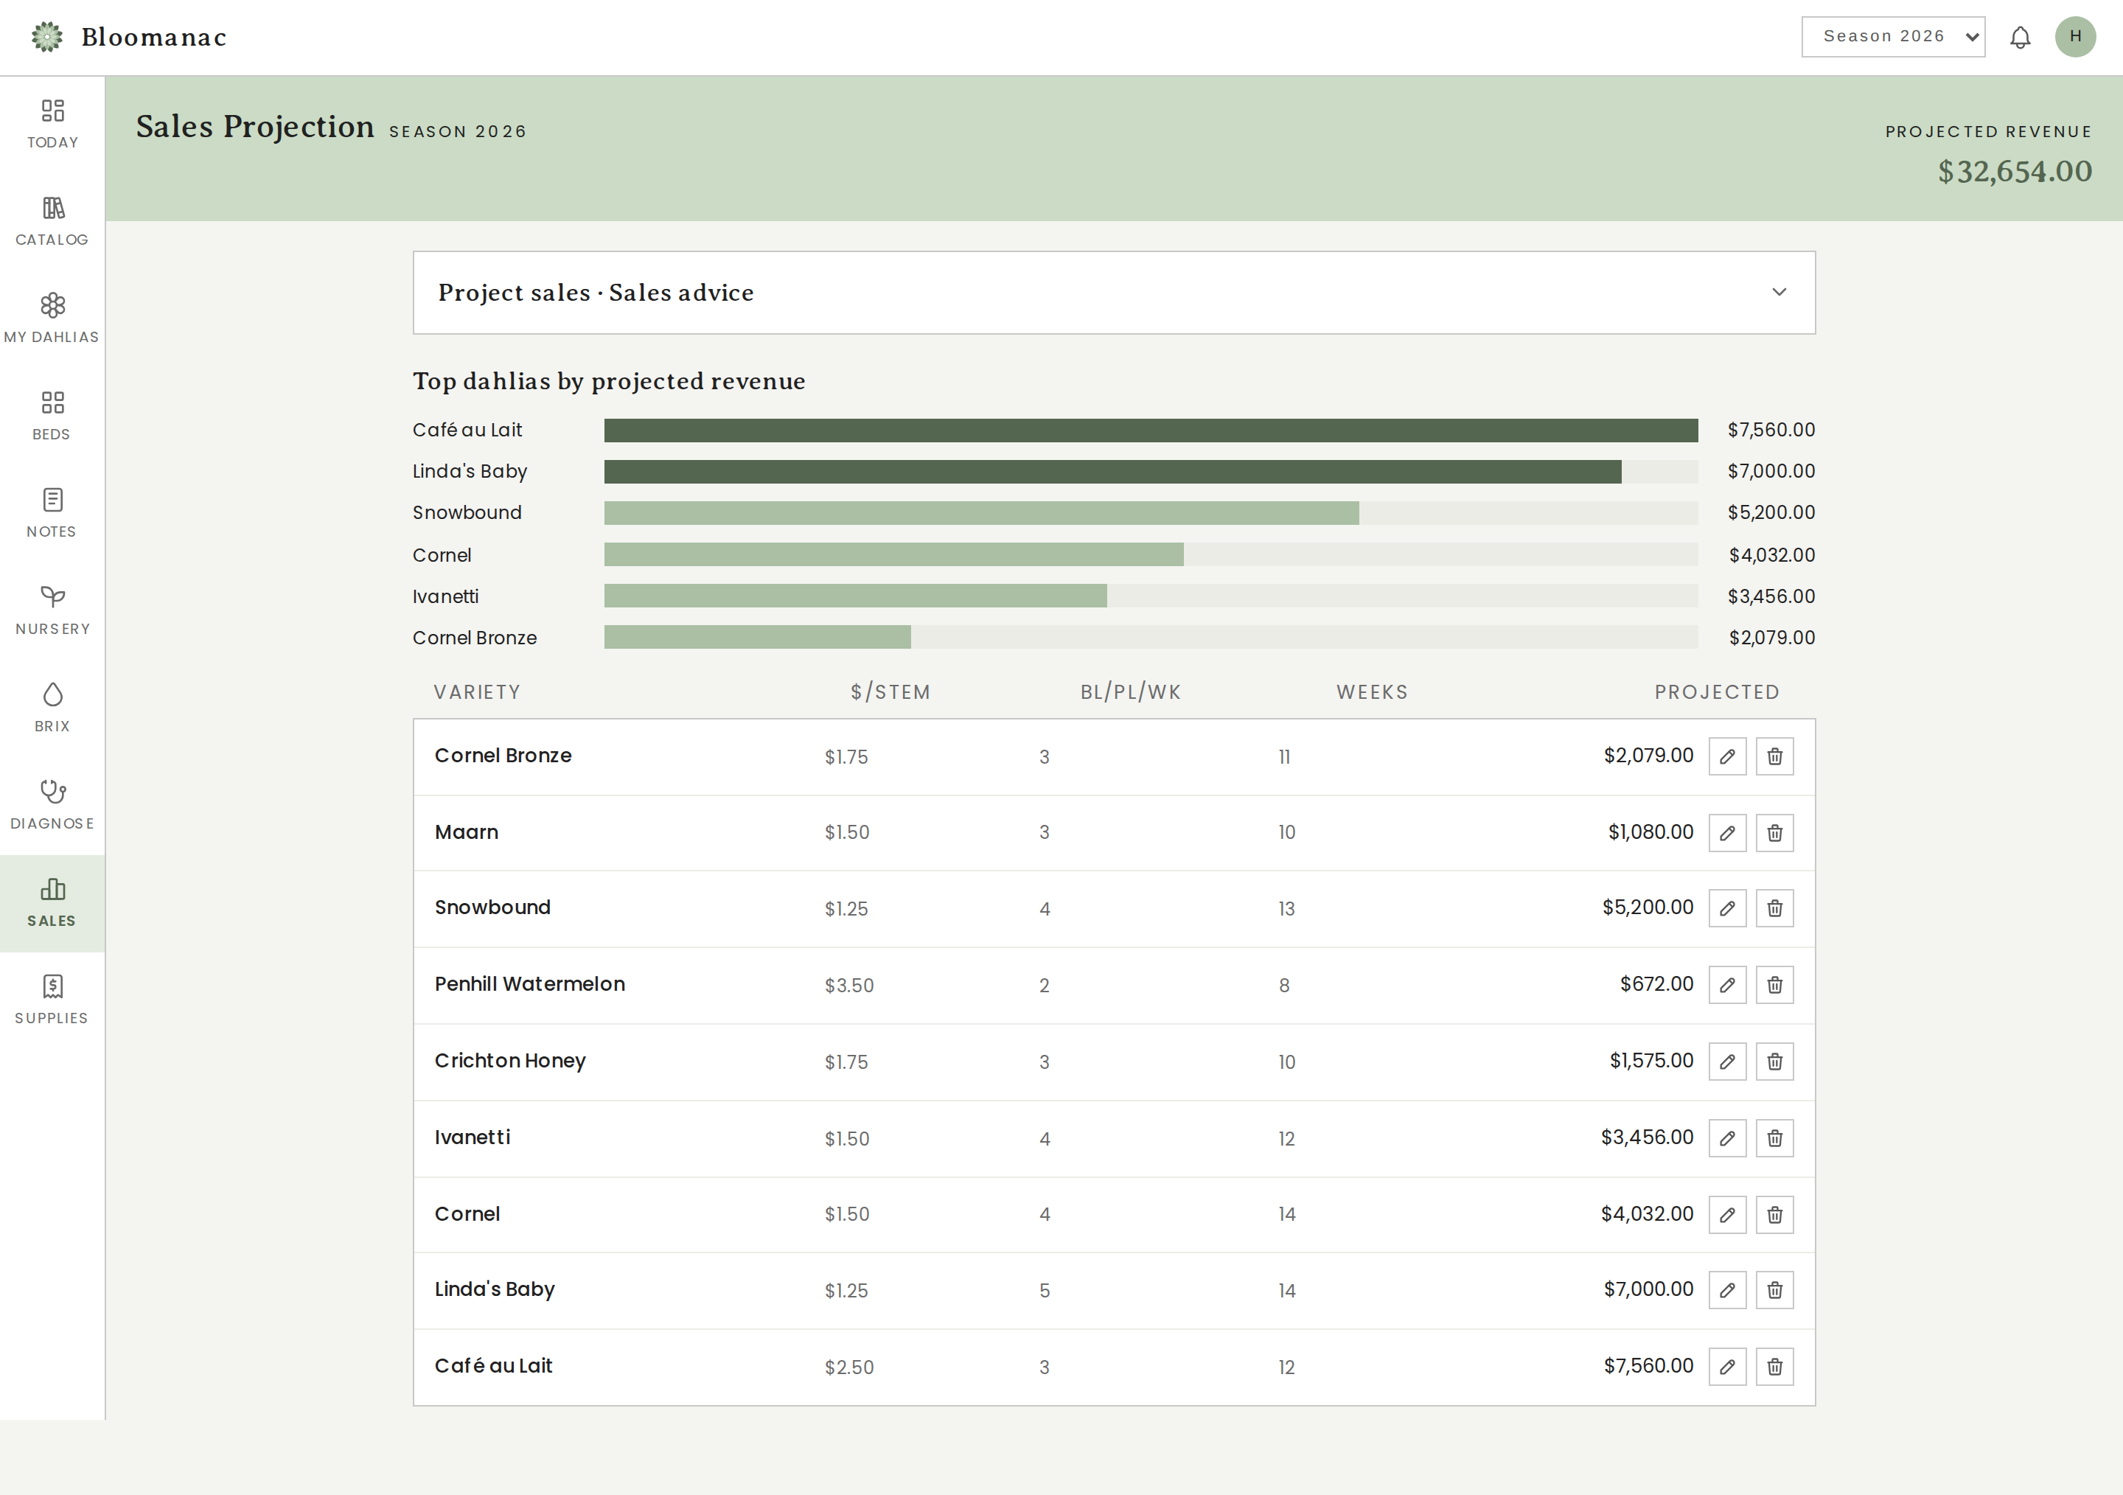The height and width of the screenshot is (1495, 2123).
Task: Click the $1,080.00 projected value
Action: tap(1650, 833)
